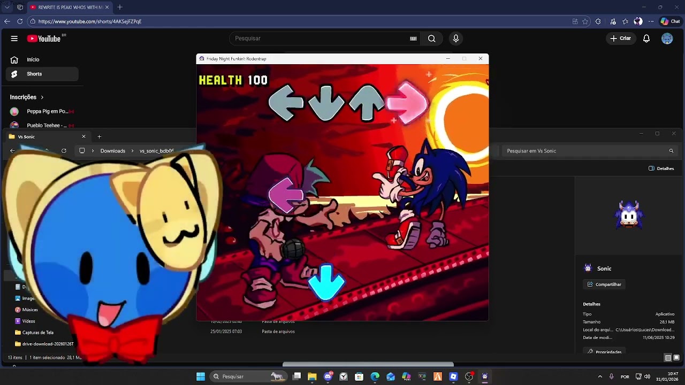Click the refresh icon in File Explorer

pos(64,151)
